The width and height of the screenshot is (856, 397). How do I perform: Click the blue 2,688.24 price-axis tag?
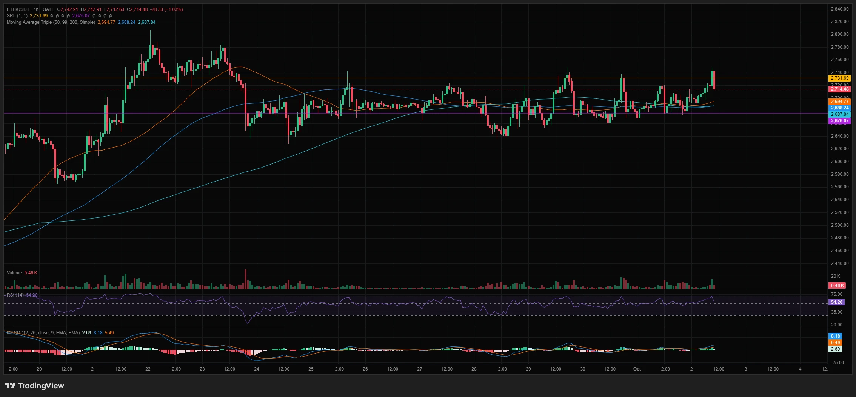[x=840, y=108]
